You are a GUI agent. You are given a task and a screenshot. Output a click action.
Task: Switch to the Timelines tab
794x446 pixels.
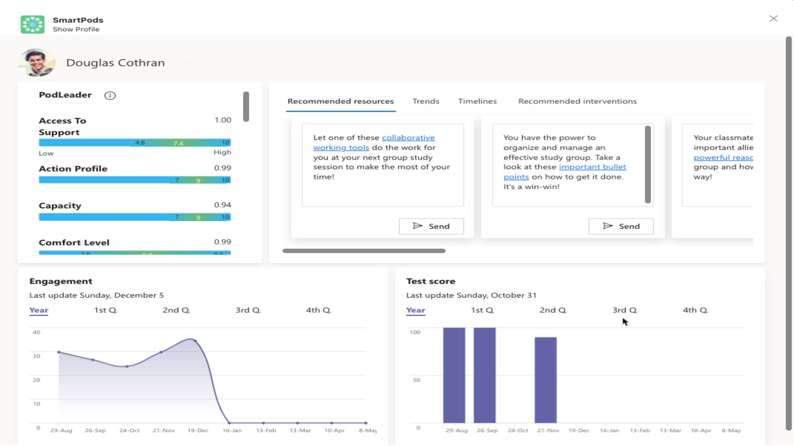pos(477,101)
